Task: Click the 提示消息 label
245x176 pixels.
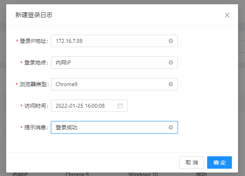Action: 36,127
